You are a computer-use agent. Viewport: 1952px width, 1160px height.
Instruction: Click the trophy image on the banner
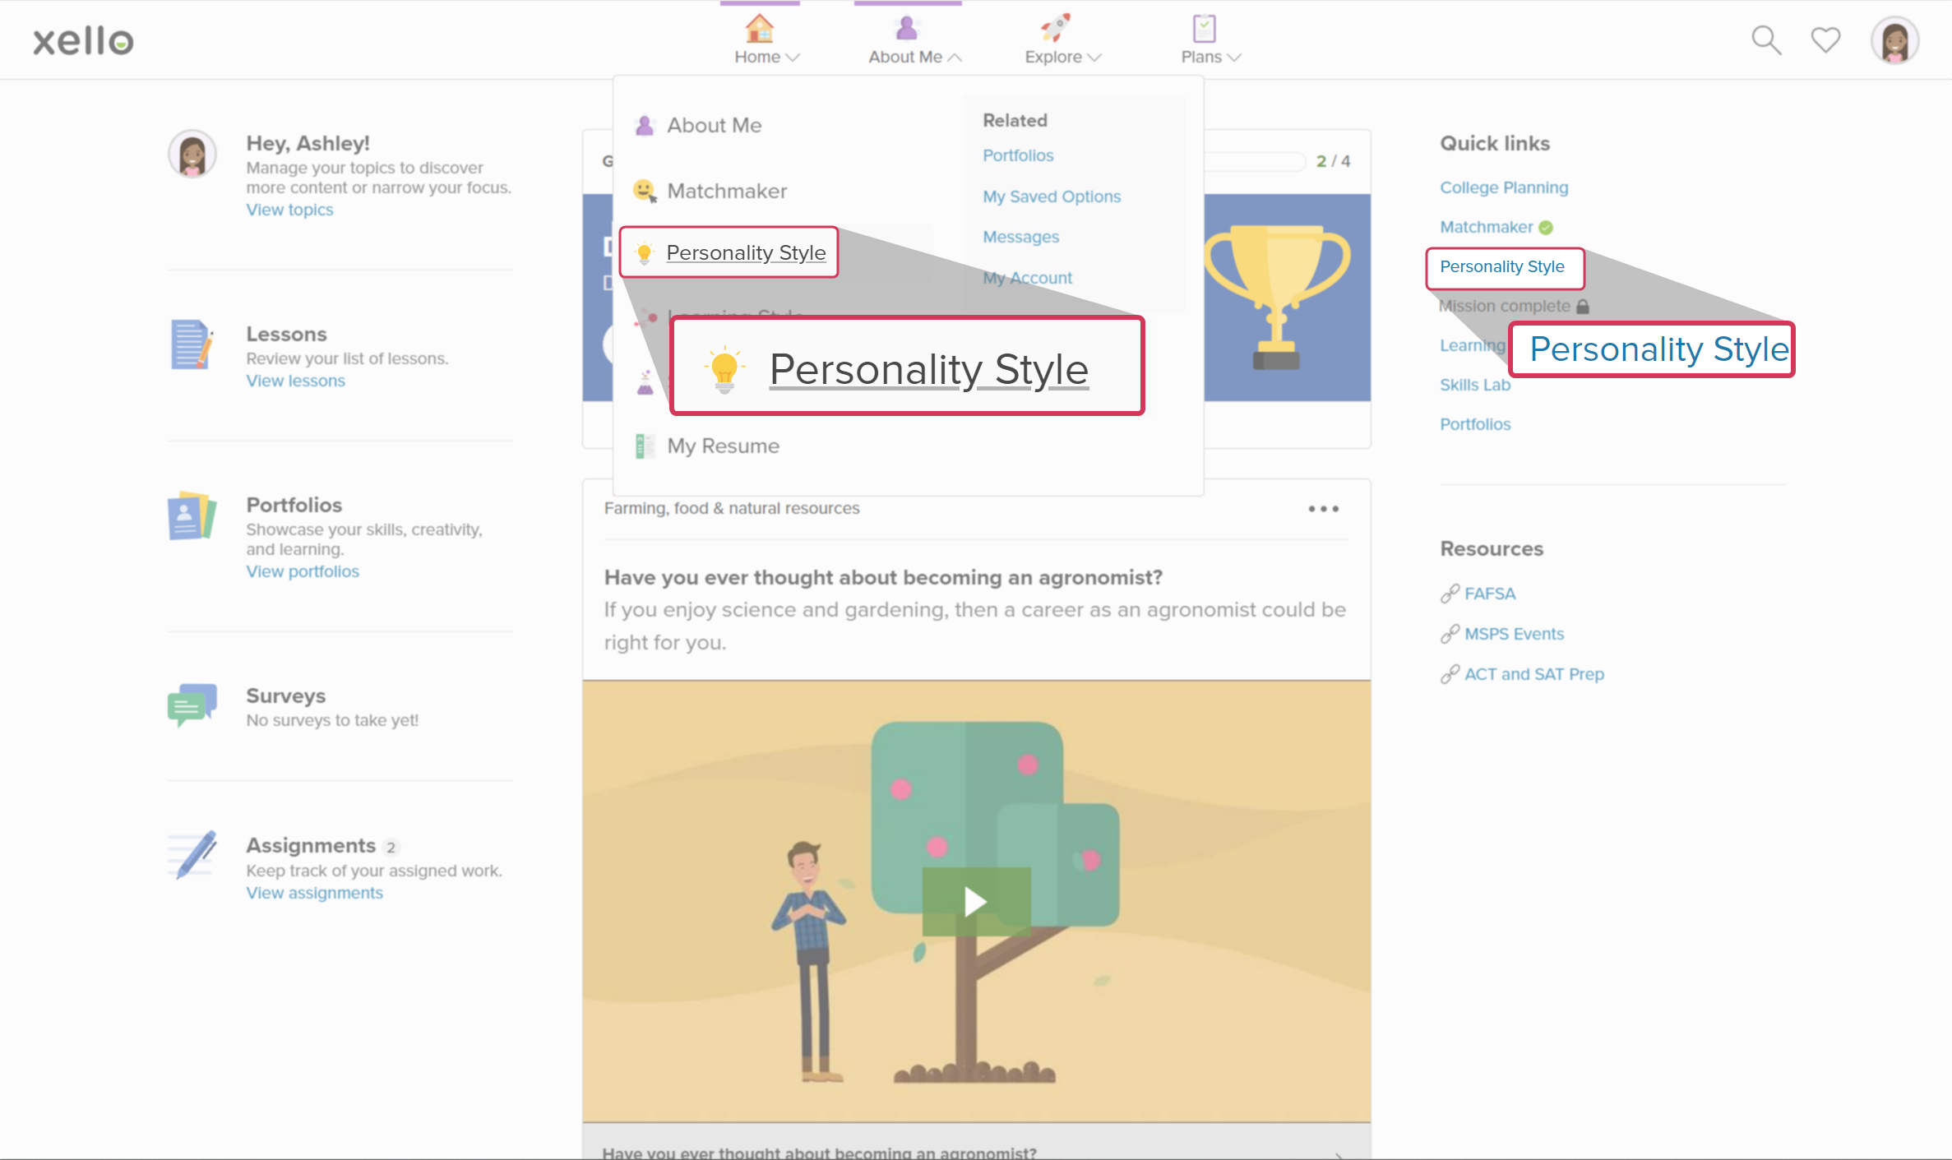(1276, 297)
